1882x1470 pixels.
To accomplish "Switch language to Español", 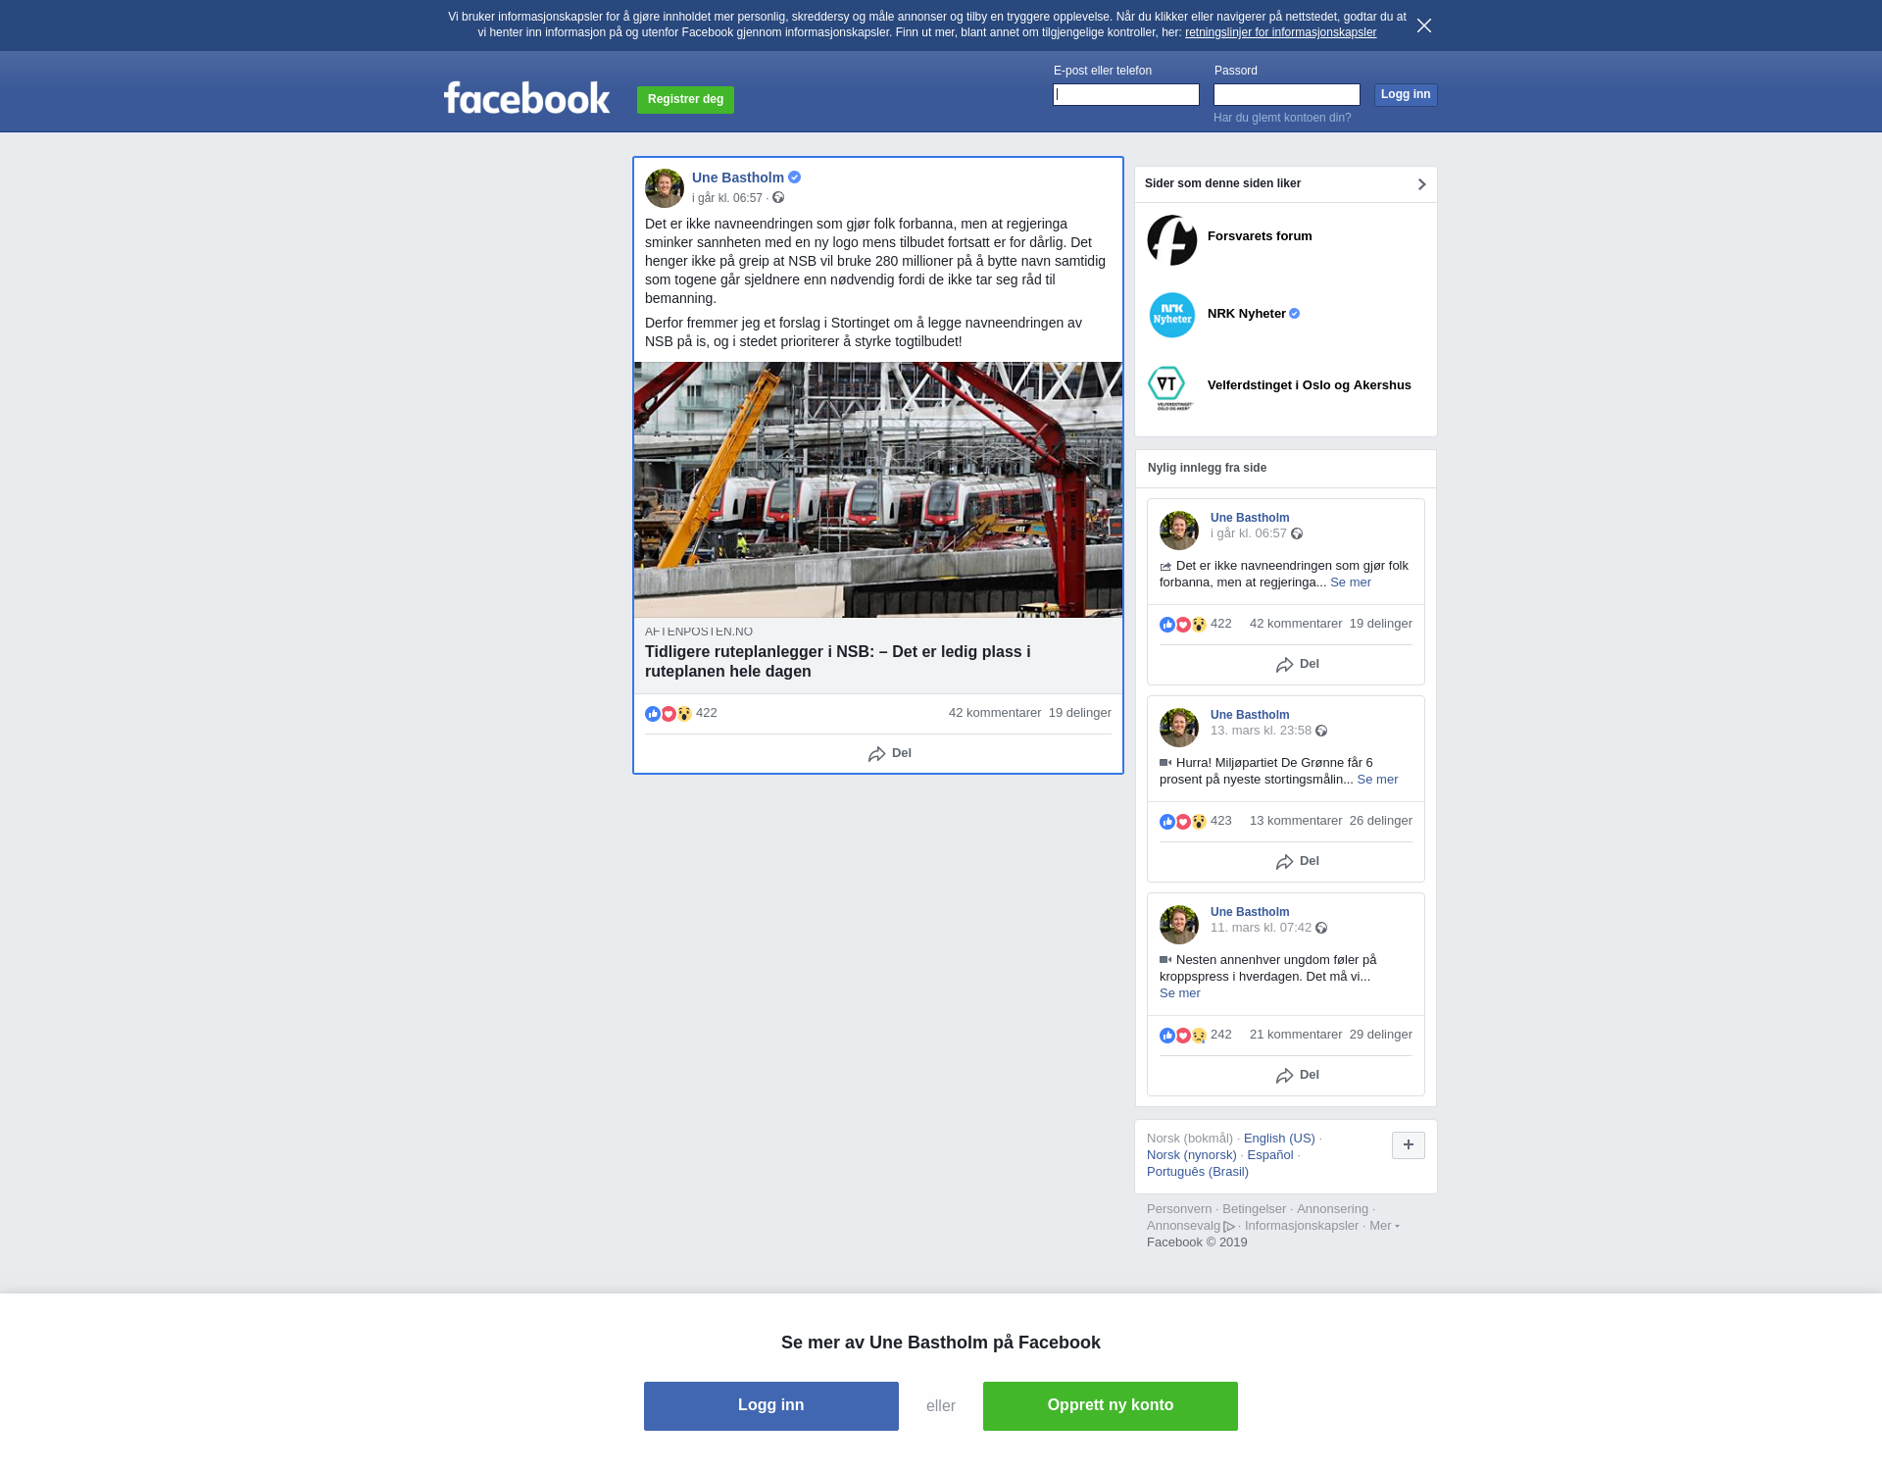I will pyautogui.click(x=1270, y=1155).
